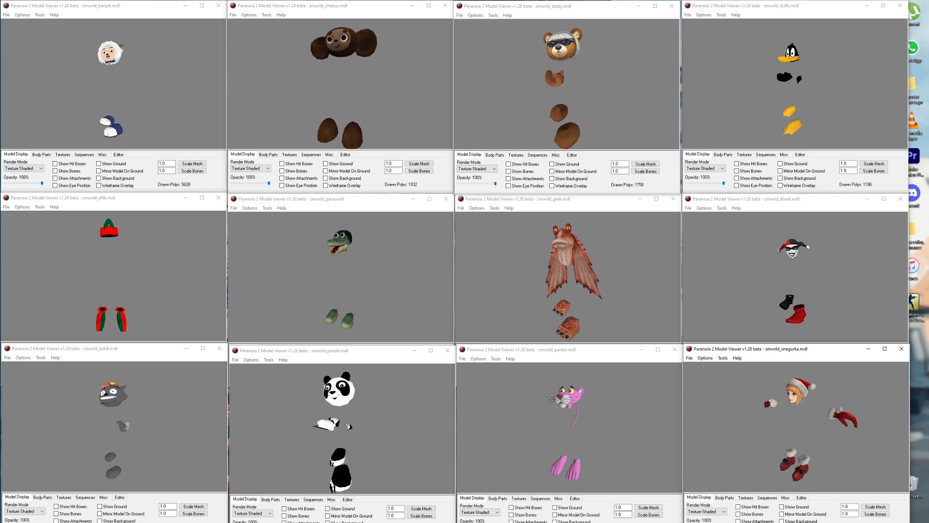Click the app icon in zmwrld_panter.mdl title bar

pyautogui.click(x=463, y=349)
